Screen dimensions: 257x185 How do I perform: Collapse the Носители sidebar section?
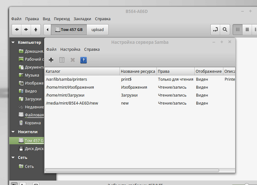tap(13, 132)
